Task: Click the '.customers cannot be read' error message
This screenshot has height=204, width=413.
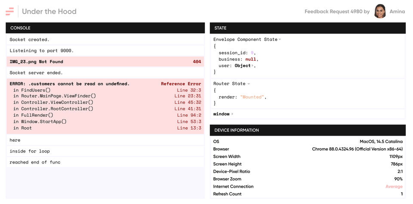Action: coord(70,84)
